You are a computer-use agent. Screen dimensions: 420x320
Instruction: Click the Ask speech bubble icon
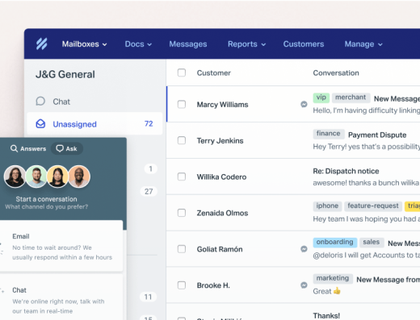tap(60, 148)
